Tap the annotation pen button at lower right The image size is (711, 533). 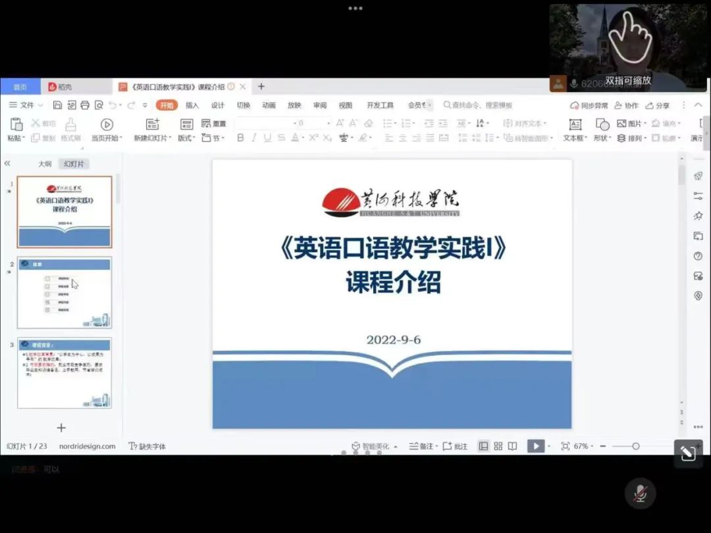pyautogui.click(x=689, y=453)
